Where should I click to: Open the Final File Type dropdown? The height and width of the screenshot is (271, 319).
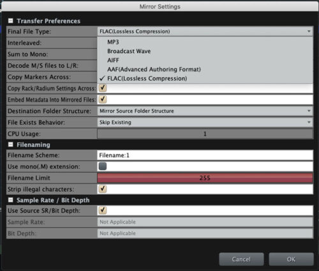(205, 31)
